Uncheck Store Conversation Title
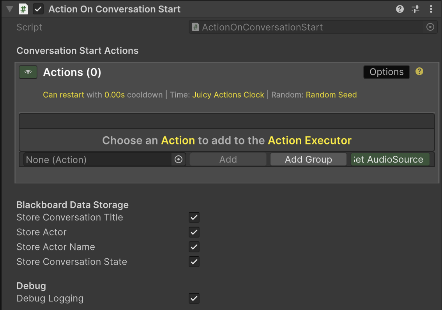Image resolution: width=442 pixels, height=310 pixels. [194, 217]
